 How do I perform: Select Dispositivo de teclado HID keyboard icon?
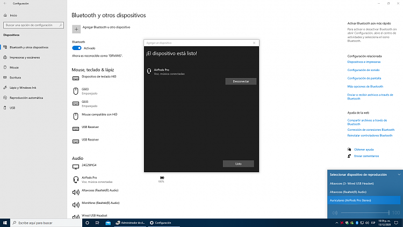pos(76,78)
